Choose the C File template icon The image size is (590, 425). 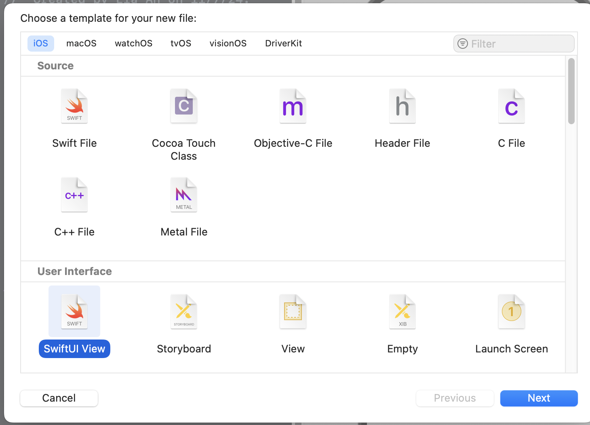(x=512, y=106)
